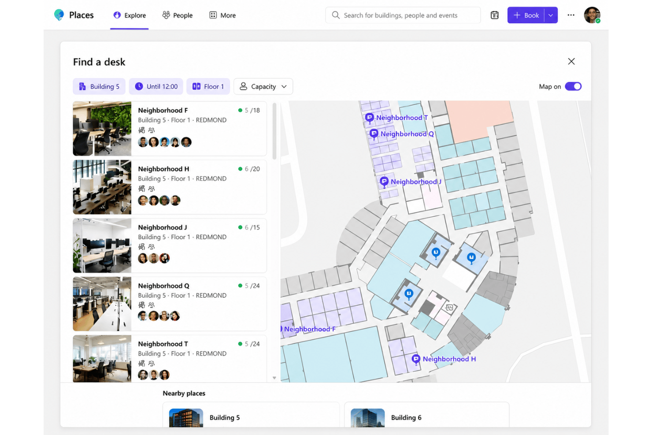Open the Building 5 nearby place card
652x435 pixels.
251,415
